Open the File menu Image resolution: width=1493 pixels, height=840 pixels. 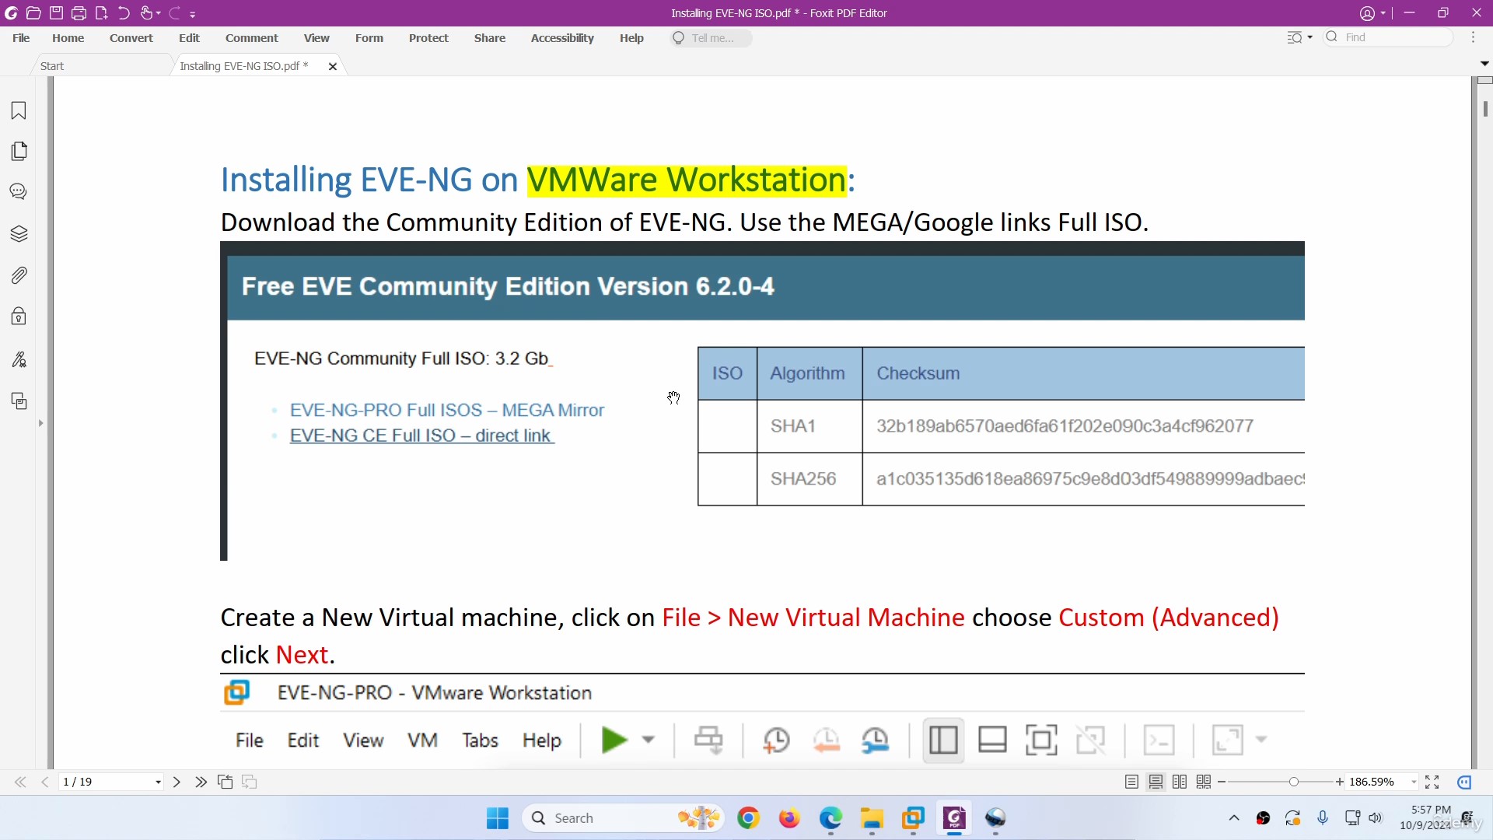pos(21,37)
